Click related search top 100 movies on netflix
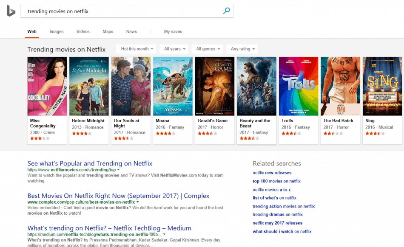Viewport: 404px width, 247px height. tap(276, 181)
